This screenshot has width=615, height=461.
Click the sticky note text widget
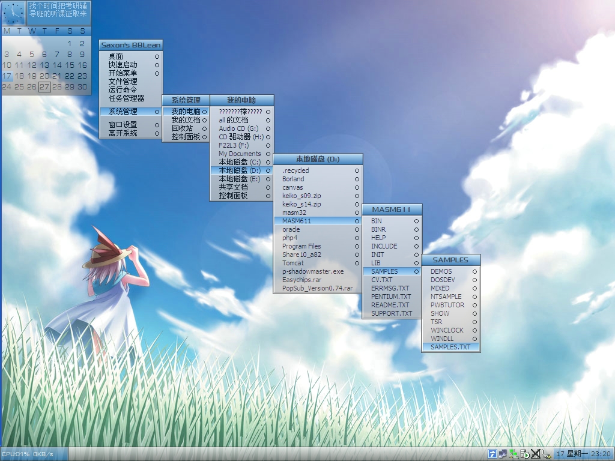coord(58,13)
